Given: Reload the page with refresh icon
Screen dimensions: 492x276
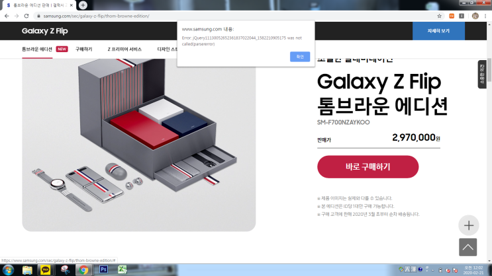Looking at the screenshot, I should click(26, 16).
